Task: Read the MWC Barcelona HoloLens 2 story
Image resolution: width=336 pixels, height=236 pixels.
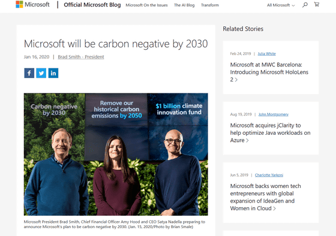Action: pos(269,72)
